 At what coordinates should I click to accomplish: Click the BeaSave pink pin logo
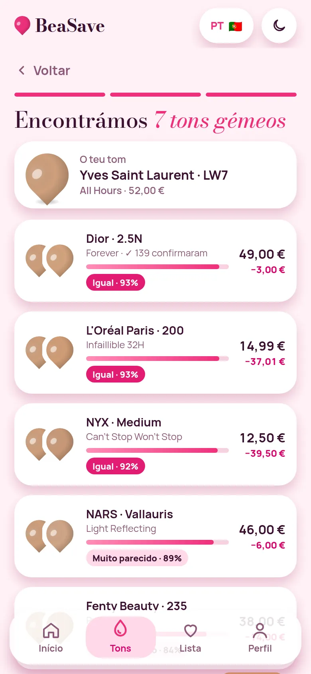tap(22, 26)
